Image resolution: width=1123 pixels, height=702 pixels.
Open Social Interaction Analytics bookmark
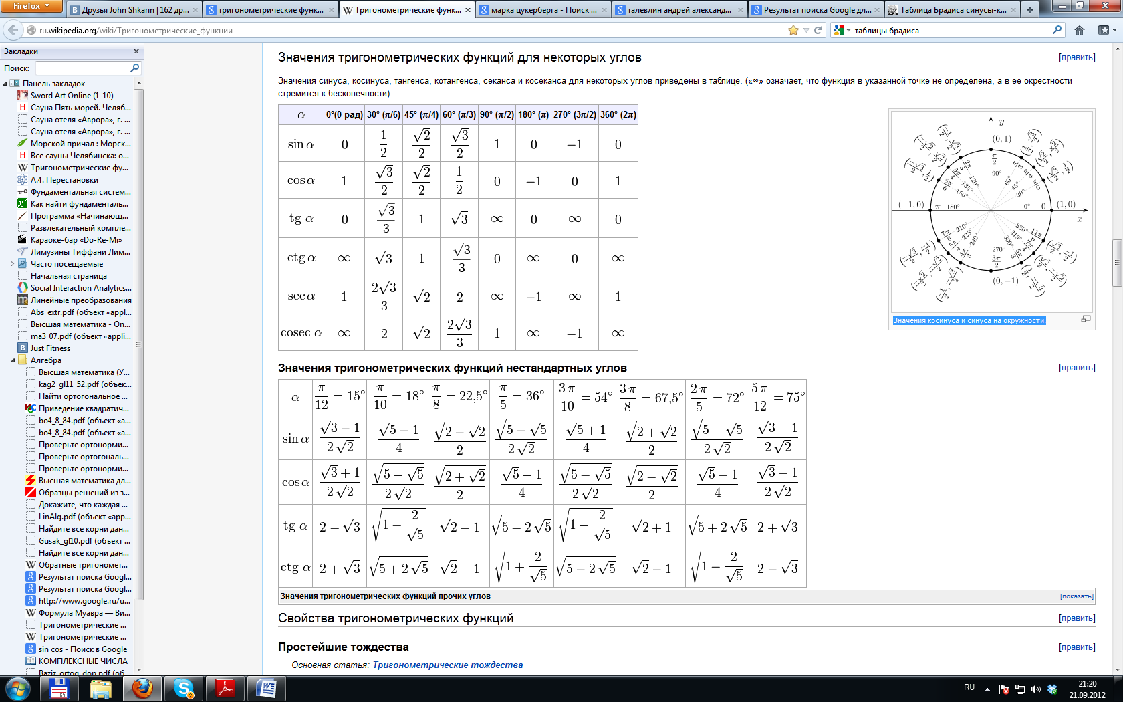75,288
